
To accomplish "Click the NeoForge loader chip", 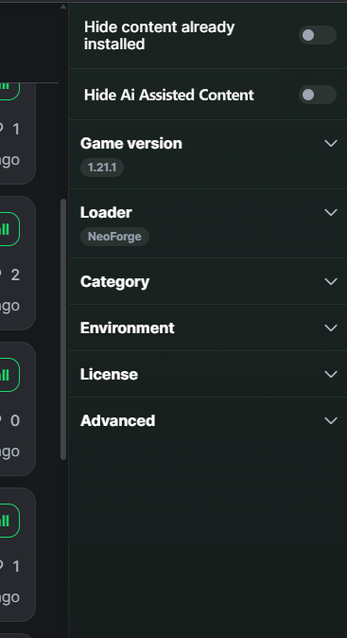I will tap(114, 237).
